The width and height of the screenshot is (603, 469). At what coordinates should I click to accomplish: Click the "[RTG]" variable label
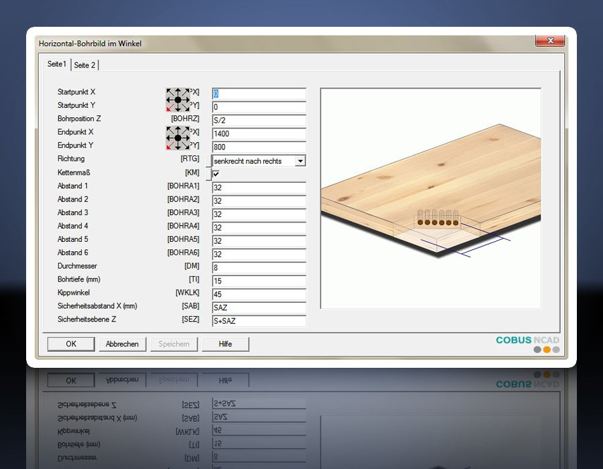(190, 158)
